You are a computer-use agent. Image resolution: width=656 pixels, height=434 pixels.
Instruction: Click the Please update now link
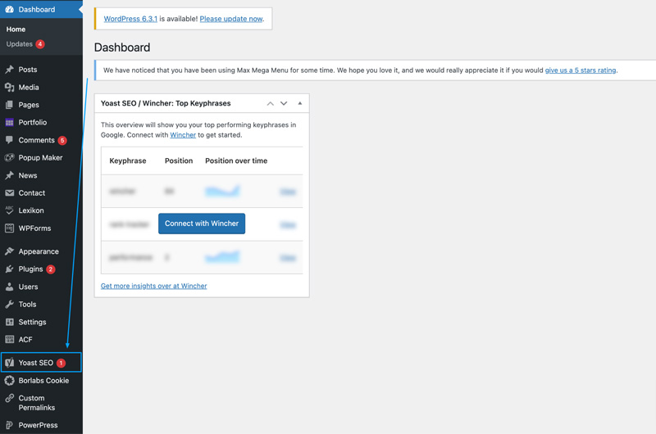pos(231,19)
